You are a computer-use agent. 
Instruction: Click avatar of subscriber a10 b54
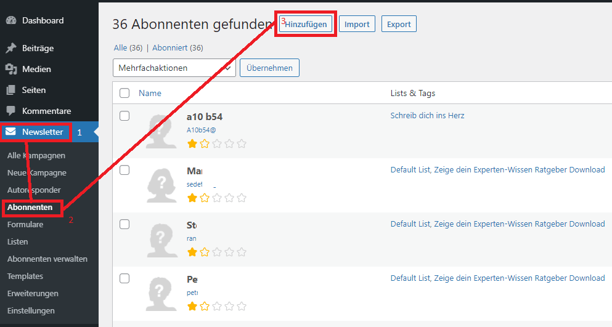click(160, 131)
